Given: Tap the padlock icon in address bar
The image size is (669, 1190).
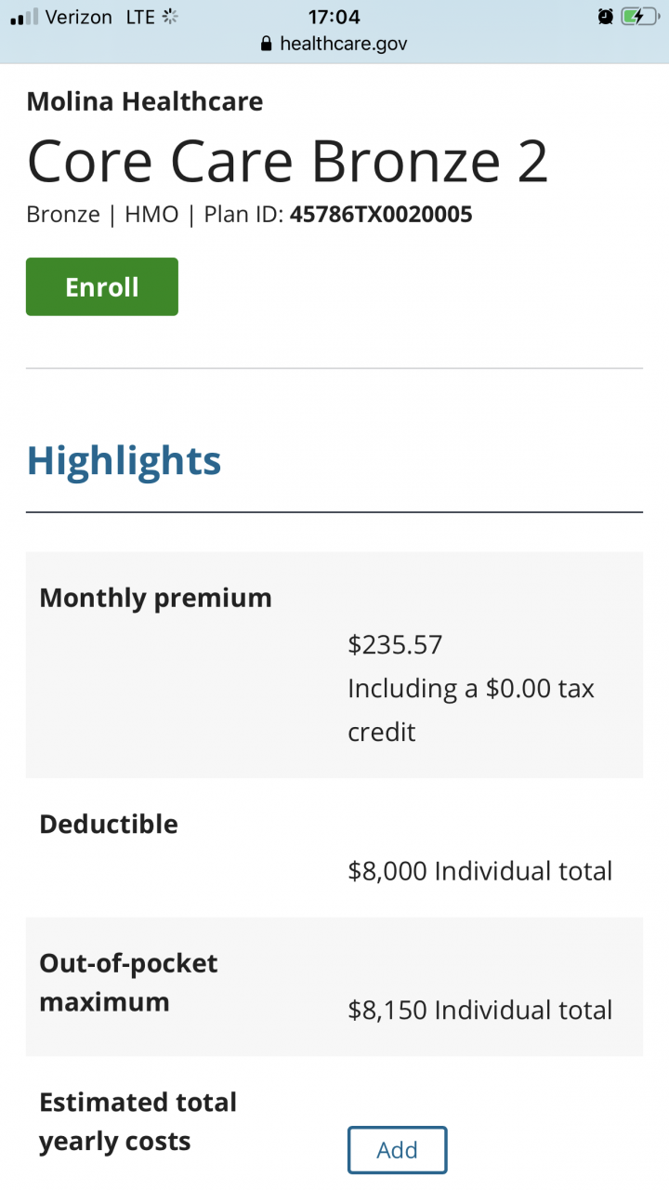Looking at the screenshot, I should coord(267,44).
